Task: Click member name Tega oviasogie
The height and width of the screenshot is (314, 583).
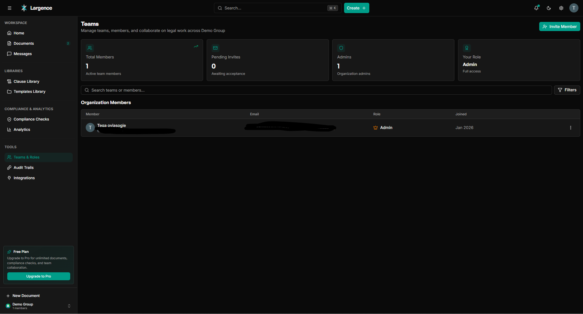Action: pyautogui.click(x=112, y=125)
